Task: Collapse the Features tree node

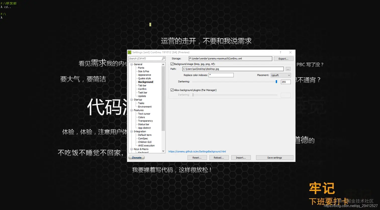Action: tap(131, 110)
